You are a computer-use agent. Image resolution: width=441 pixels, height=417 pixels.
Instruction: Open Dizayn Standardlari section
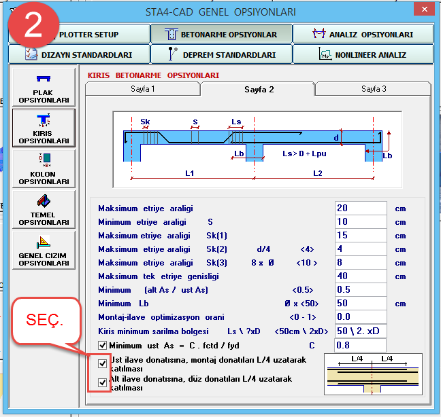tap(78, 54)
